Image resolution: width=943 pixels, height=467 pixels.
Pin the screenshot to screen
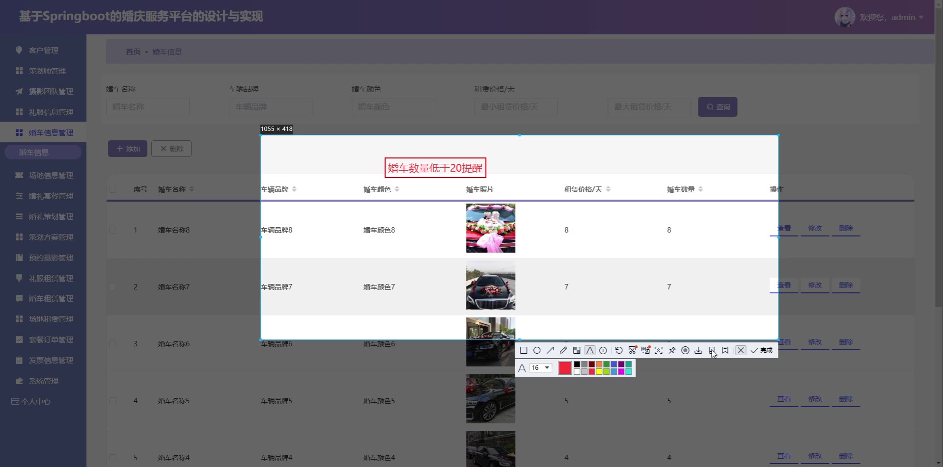pyautogui.click(x=672, y=350)
